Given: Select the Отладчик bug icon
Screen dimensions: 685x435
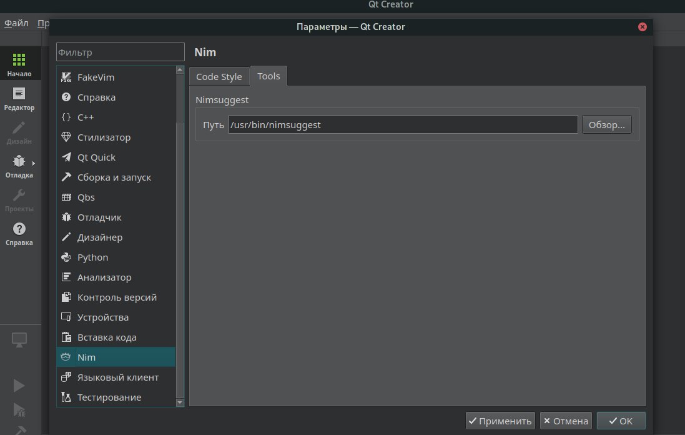Looking at the screenshot, I should pos(66,217).
